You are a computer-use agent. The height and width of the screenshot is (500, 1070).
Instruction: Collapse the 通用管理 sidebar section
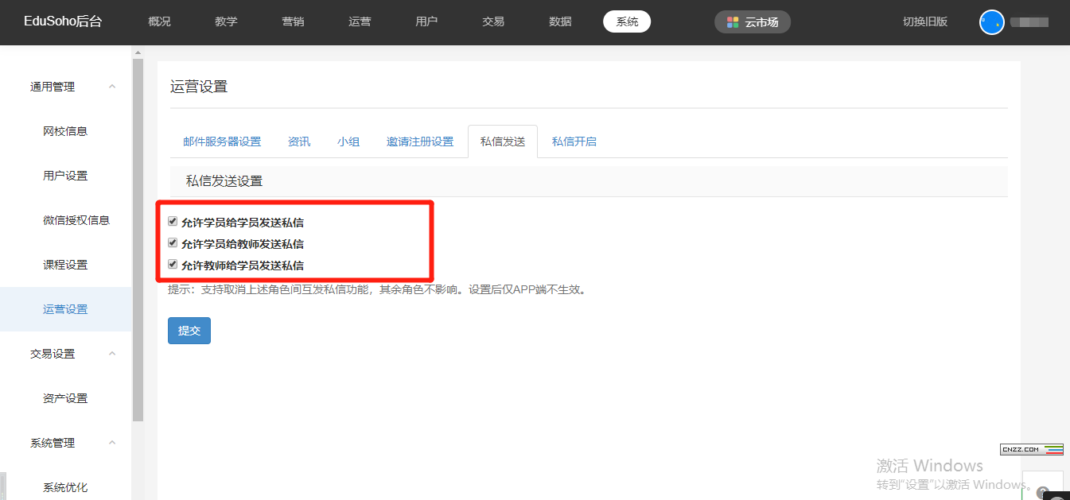pos(112,87)
